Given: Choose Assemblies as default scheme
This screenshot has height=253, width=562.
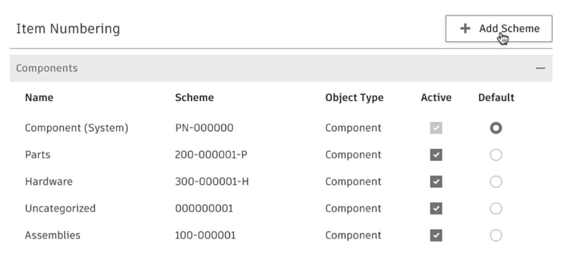Looking at the screenshot, I should (496, 235).
